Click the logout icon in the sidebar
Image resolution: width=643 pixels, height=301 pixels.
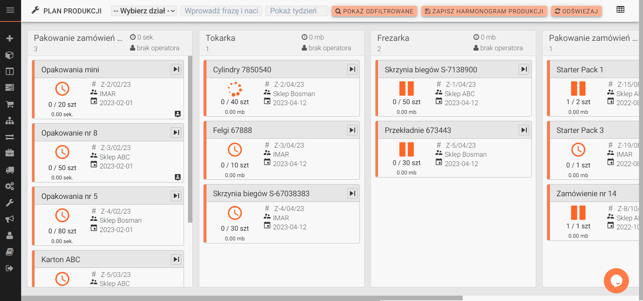click(10, 268)
